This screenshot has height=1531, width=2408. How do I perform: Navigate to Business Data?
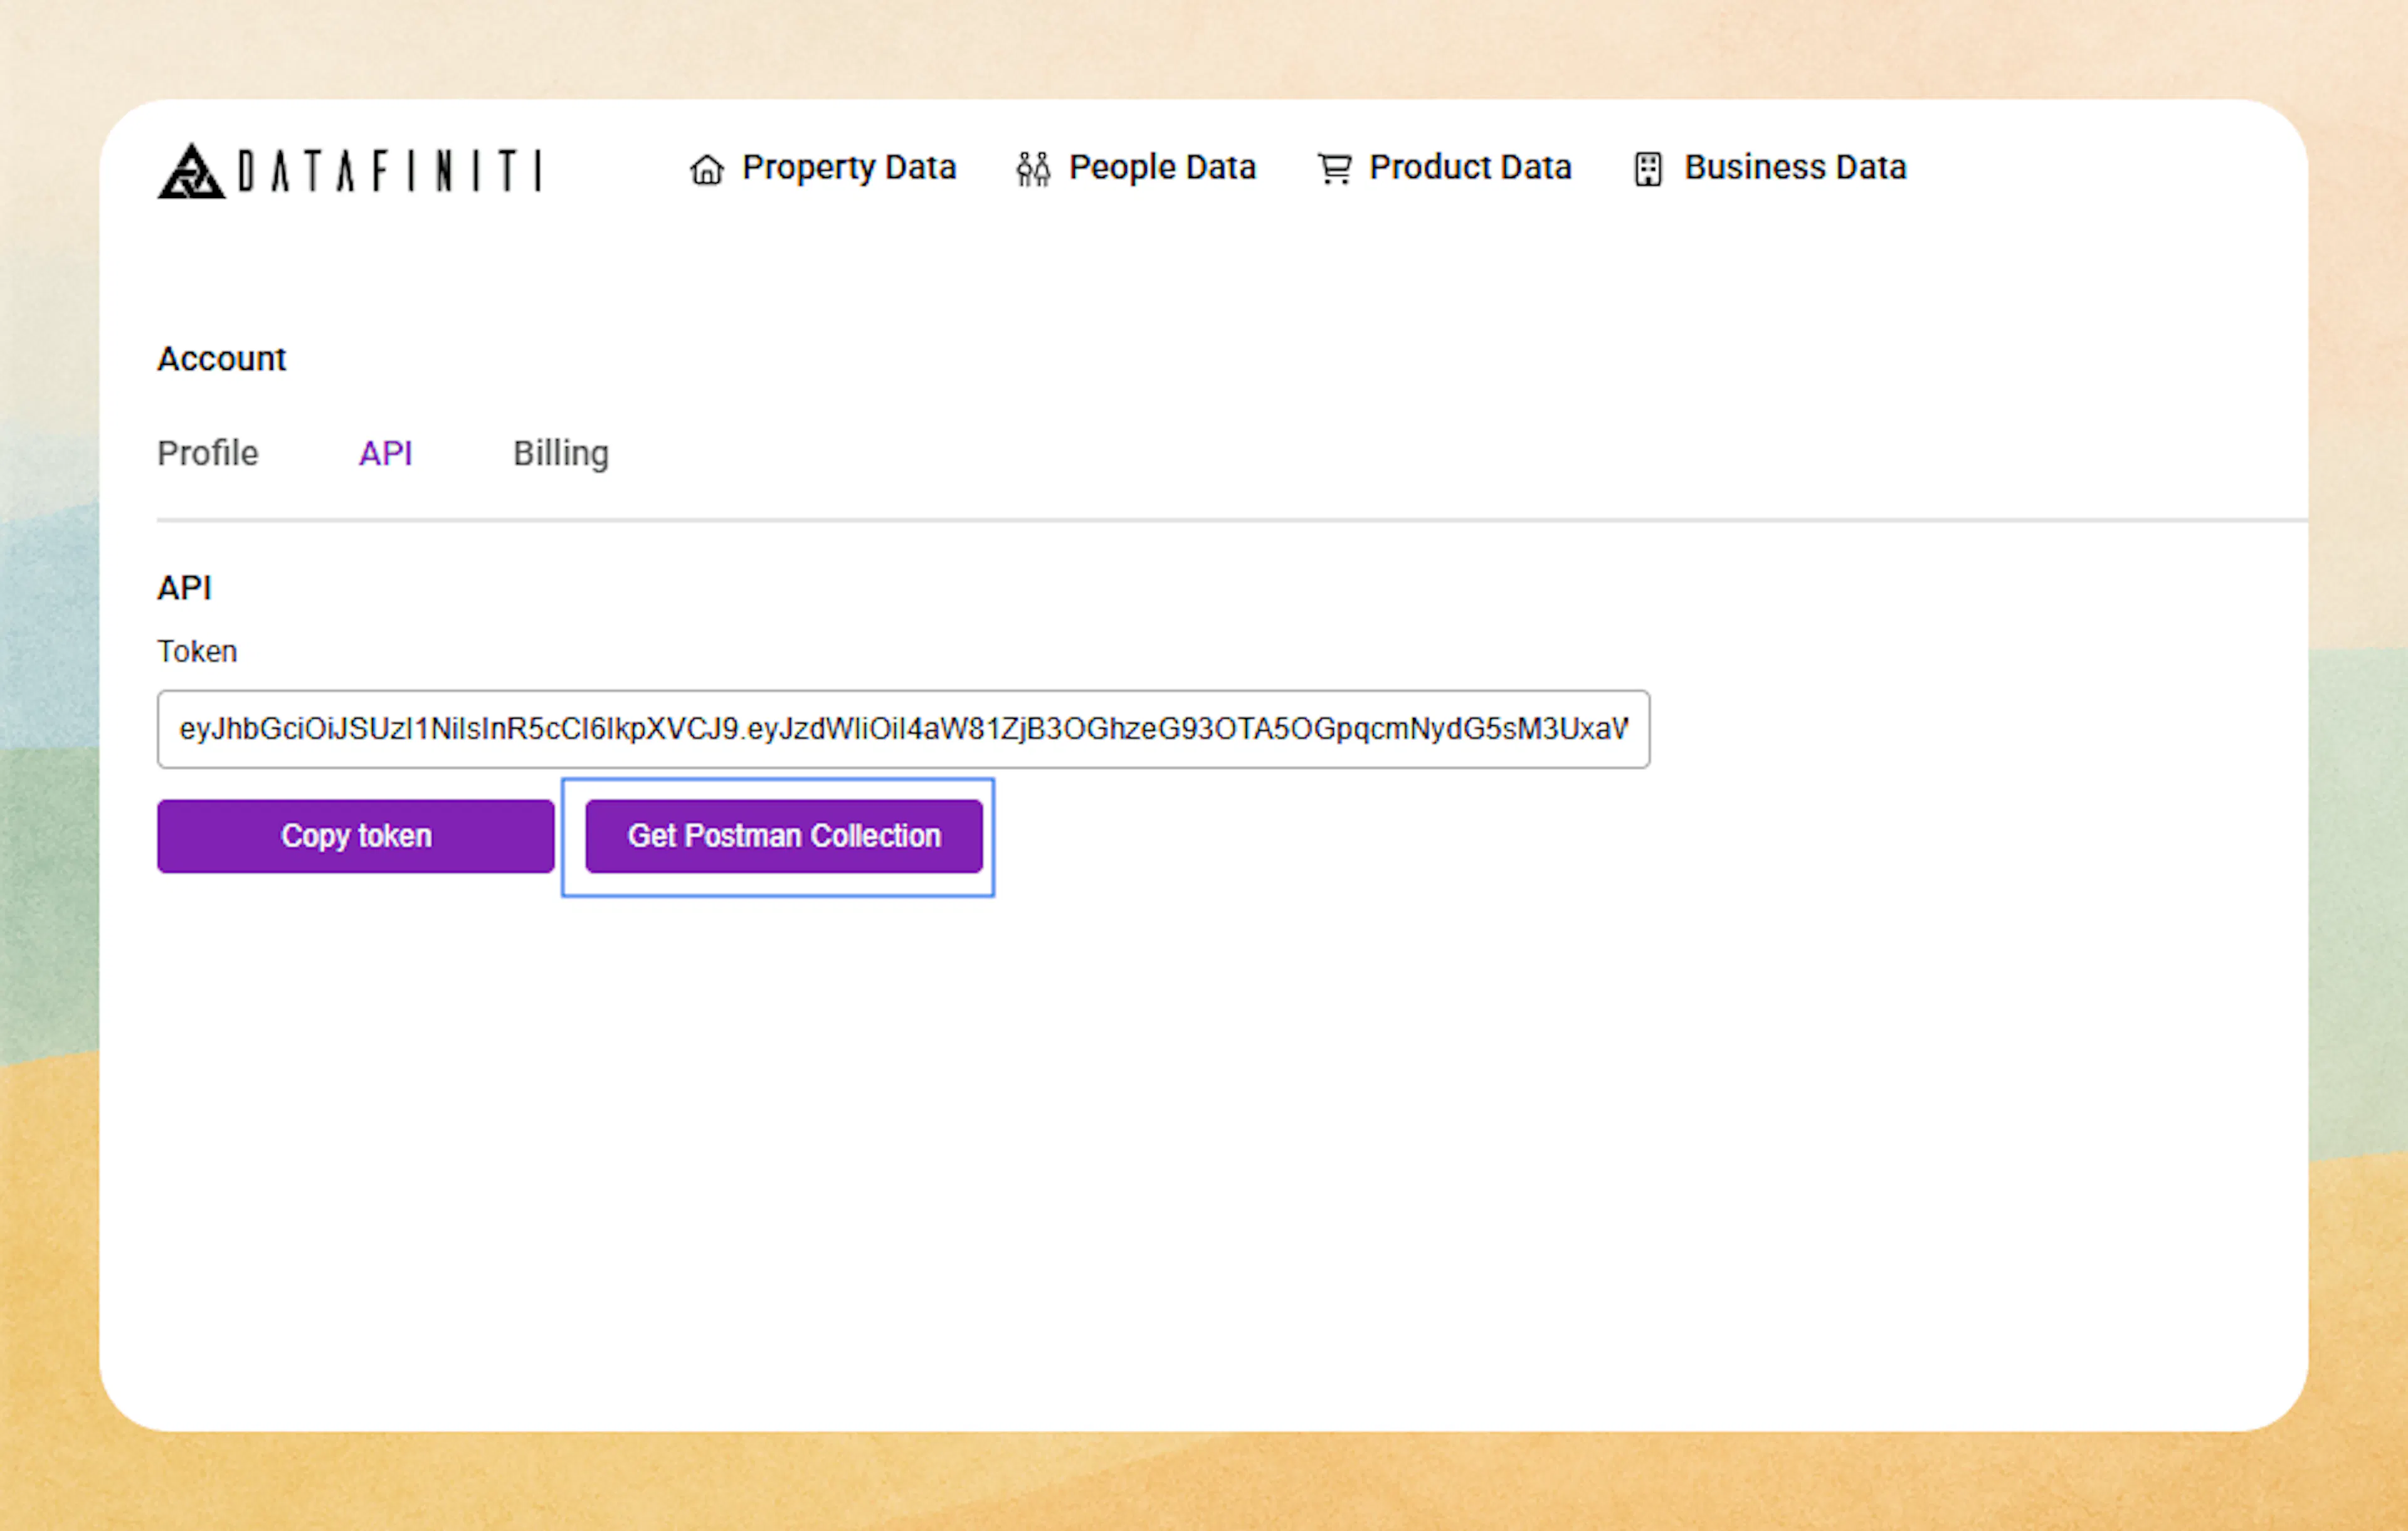[1794, 168]
